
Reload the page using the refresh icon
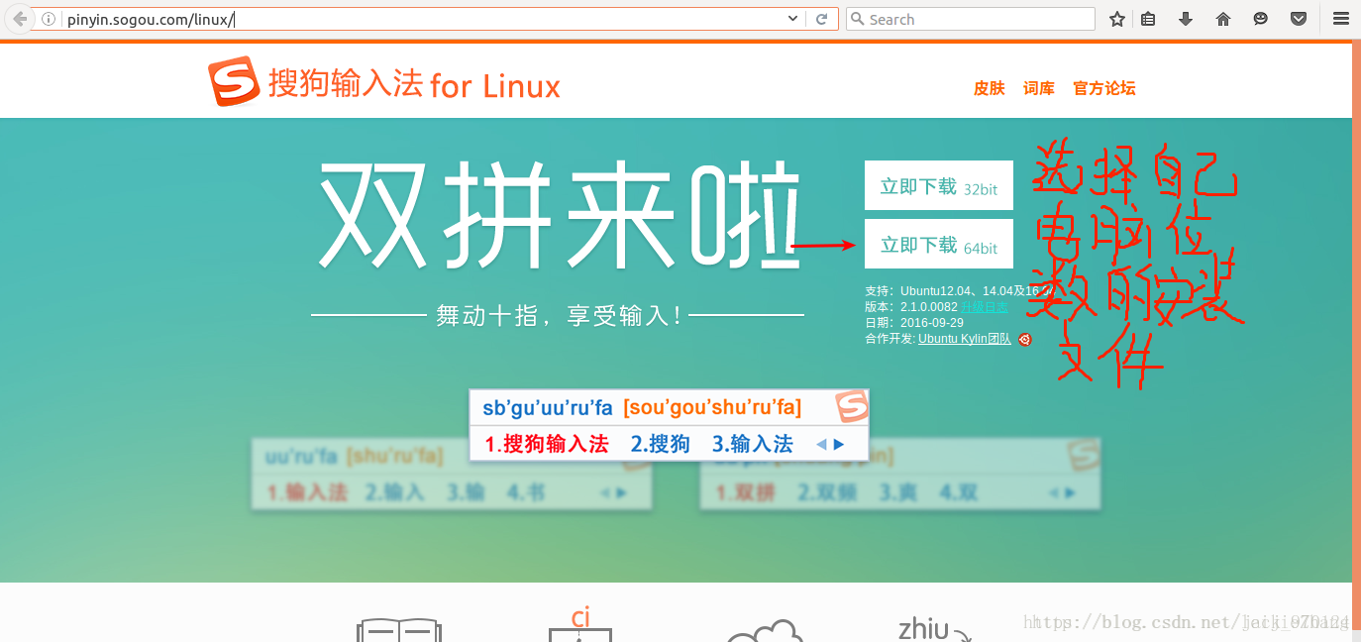click(x=822, y=18)
